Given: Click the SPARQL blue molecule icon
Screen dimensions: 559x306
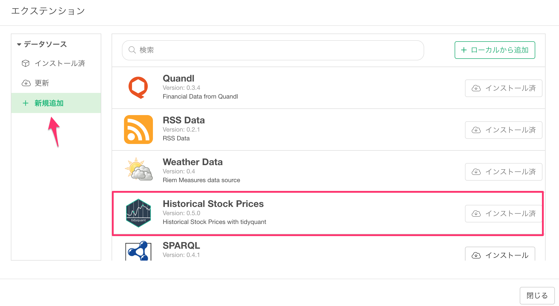Looking at the screenshot, I should point(138,251).
